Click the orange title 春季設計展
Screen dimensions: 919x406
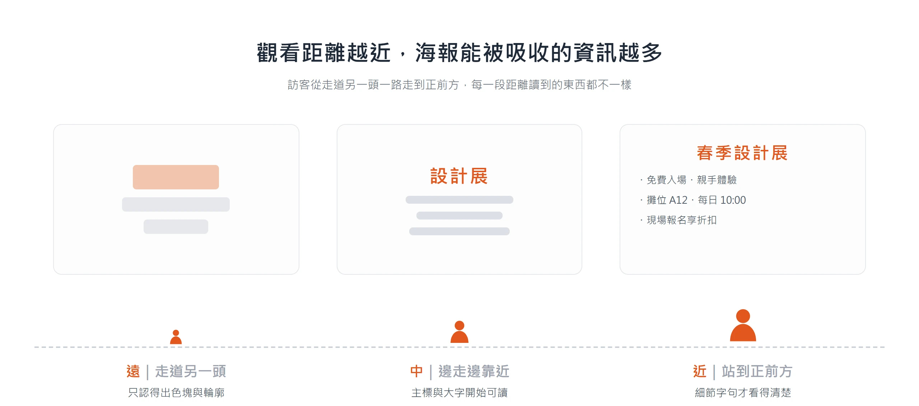point(743,153)
